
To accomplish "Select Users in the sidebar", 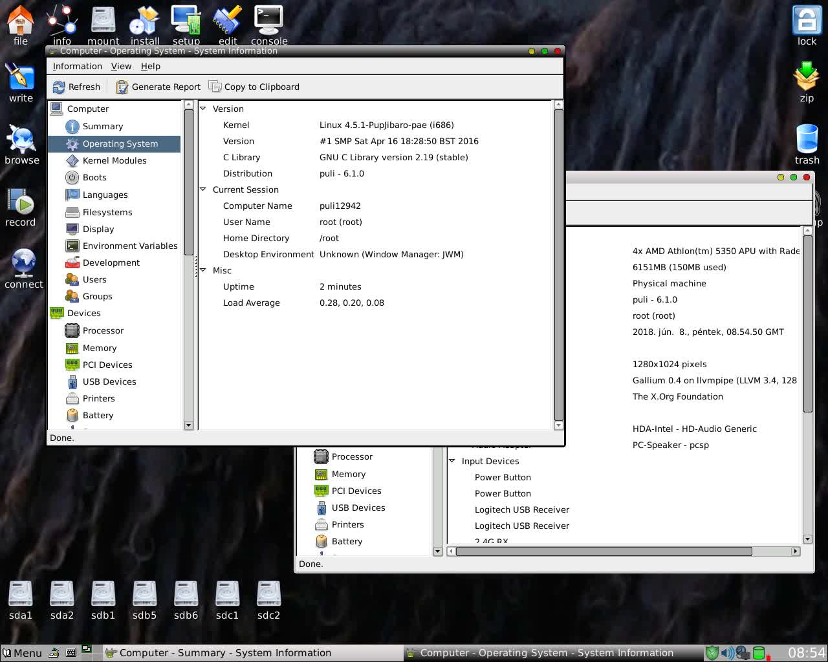I will (x=94, y=279).
